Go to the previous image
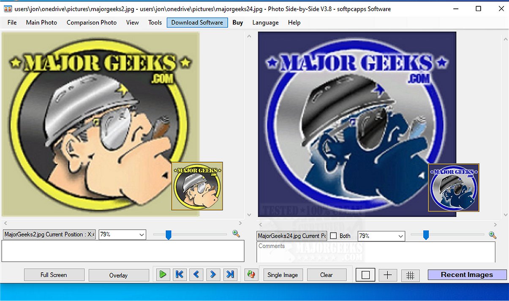Image resolution: width=509 pixels, height=301 pixels. [196, 274]
